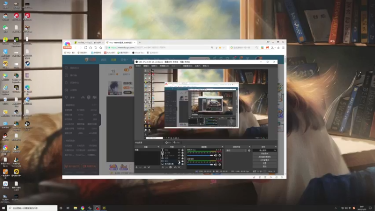Screen dimensions: 375x211
Task: Pop out the OBS scenes dock panel
Action: (158, 147)
